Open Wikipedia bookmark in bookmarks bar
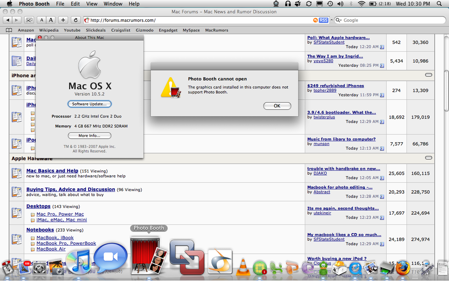 [x=49, y=30]
